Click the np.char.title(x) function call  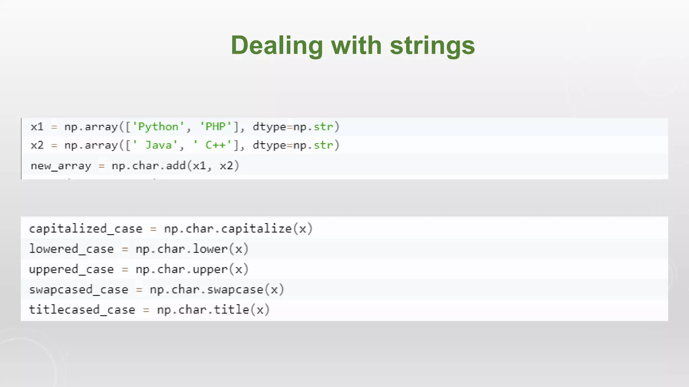(x=213, y=310)
